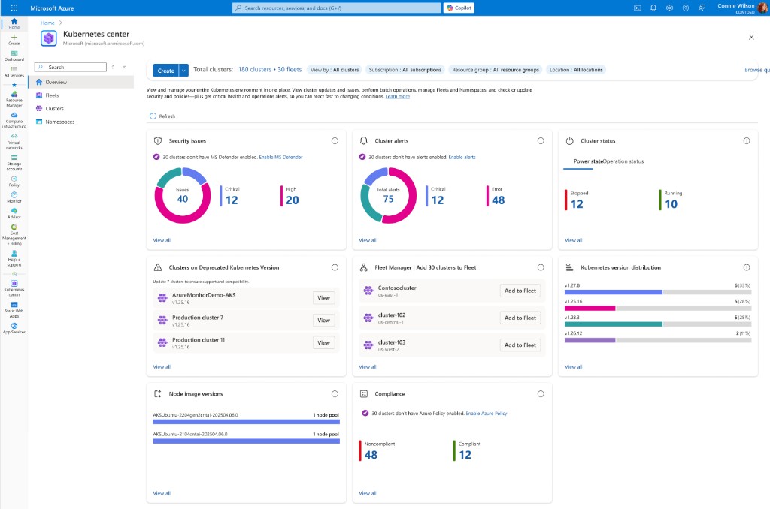770x509 pixels.
Task: Open Resource group: All resource groups filter
Action: [x=496, y=70]
